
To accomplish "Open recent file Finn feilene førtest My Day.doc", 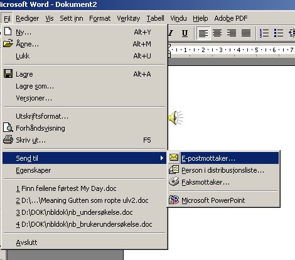I will pyautogui.click(x=85, y=188).
